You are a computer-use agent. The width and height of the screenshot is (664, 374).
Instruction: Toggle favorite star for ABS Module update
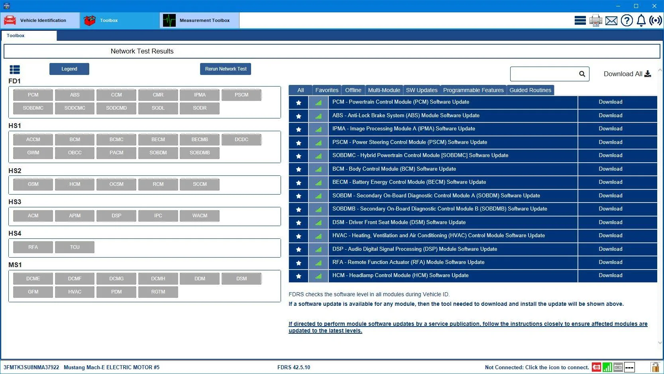tap(299, 116)
